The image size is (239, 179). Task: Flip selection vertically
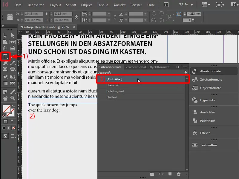161,20
